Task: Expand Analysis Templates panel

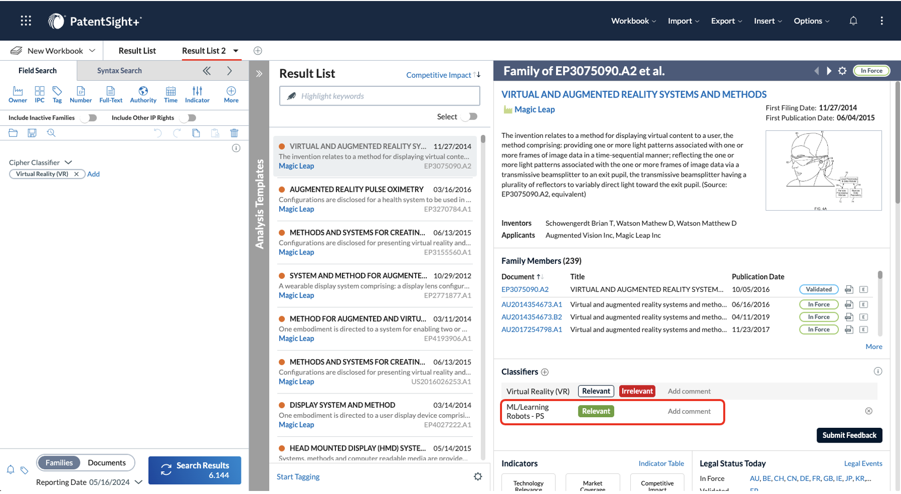Action: pos(259,73)
